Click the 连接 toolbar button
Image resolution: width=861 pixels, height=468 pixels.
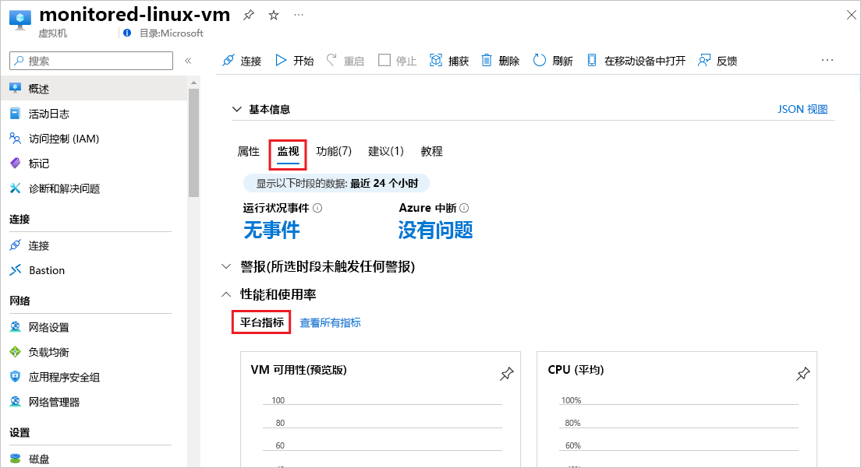pyautogui.click(x=242, y=61)
